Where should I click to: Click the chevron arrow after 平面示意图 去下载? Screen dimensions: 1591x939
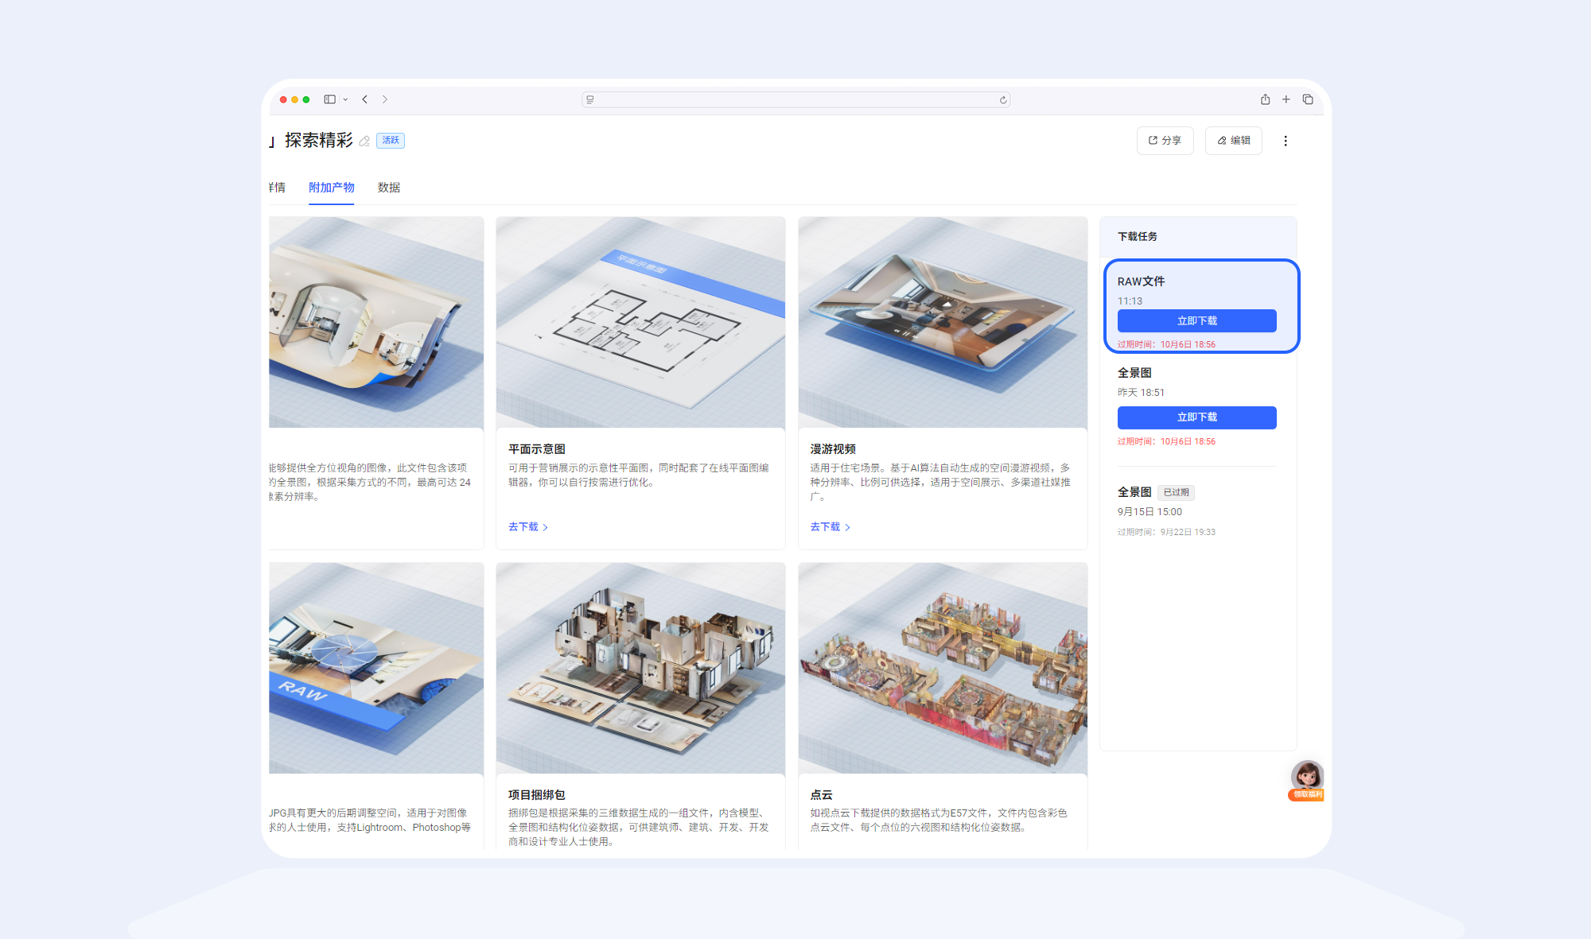coord(545,527)
